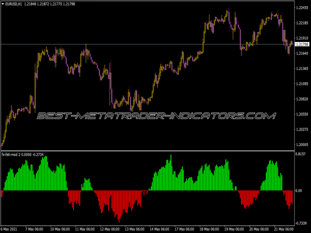Screen dimensions: 311x233
Task: Click the 11 May 06:00 time label
Action: pyautogui.click(x=84, y=229)
